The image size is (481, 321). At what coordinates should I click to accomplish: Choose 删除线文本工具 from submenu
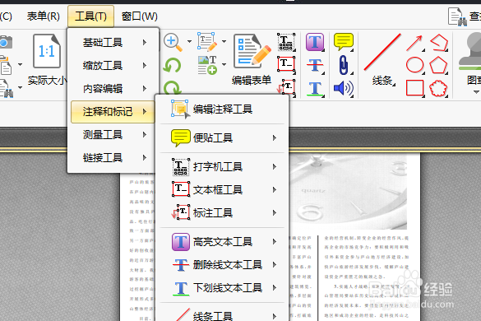coord(222,264)
